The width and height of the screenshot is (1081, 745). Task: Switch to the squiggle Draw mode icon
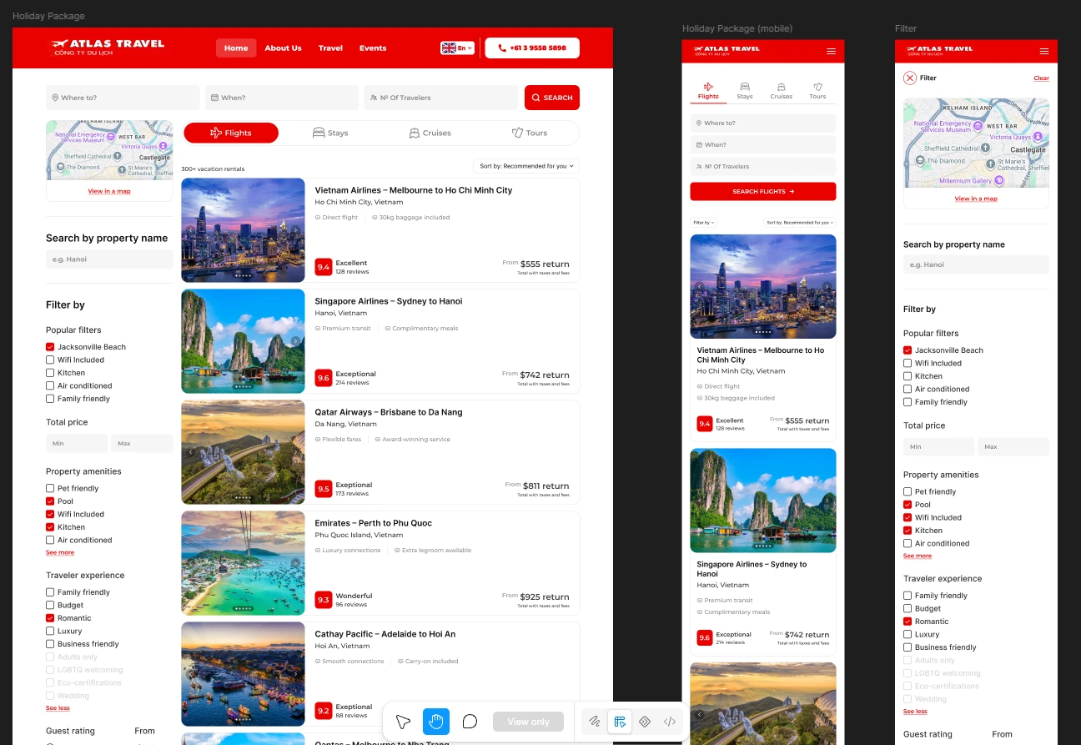[x=595, y=722]
